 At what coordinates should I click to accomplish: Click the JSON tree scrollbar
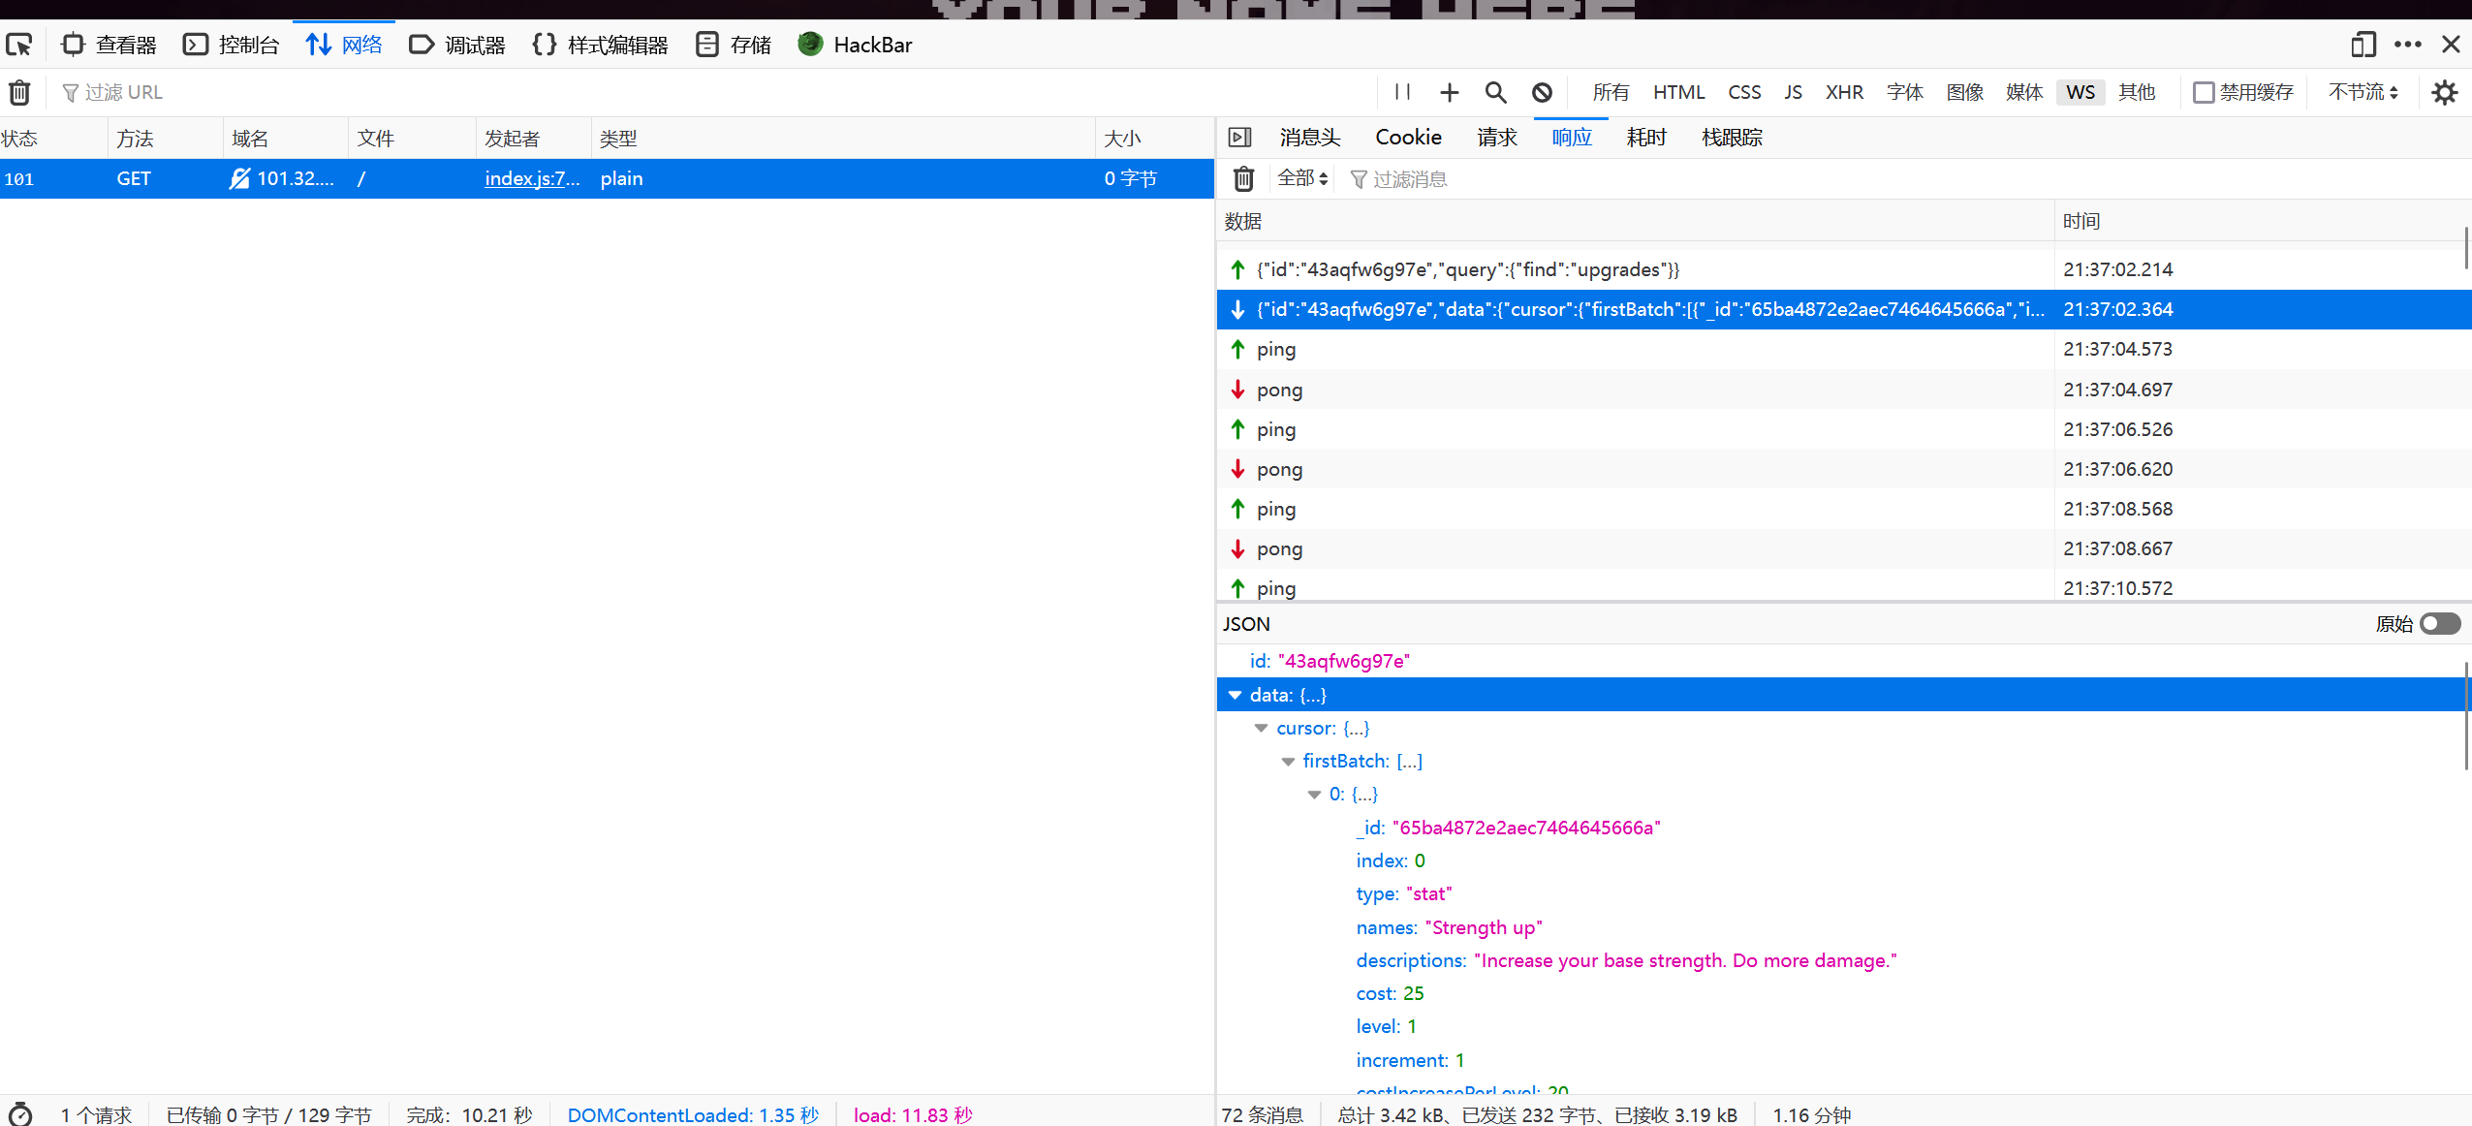pyautogui.click(x=2466, y=717)
